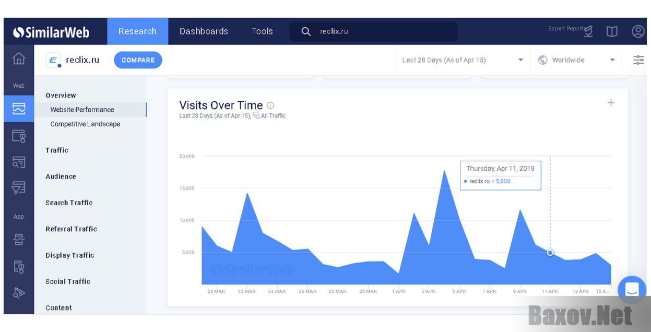Open the Last 28 Days date dropdown
Viewport: 651px width, 332px height.
click(463, 60)
